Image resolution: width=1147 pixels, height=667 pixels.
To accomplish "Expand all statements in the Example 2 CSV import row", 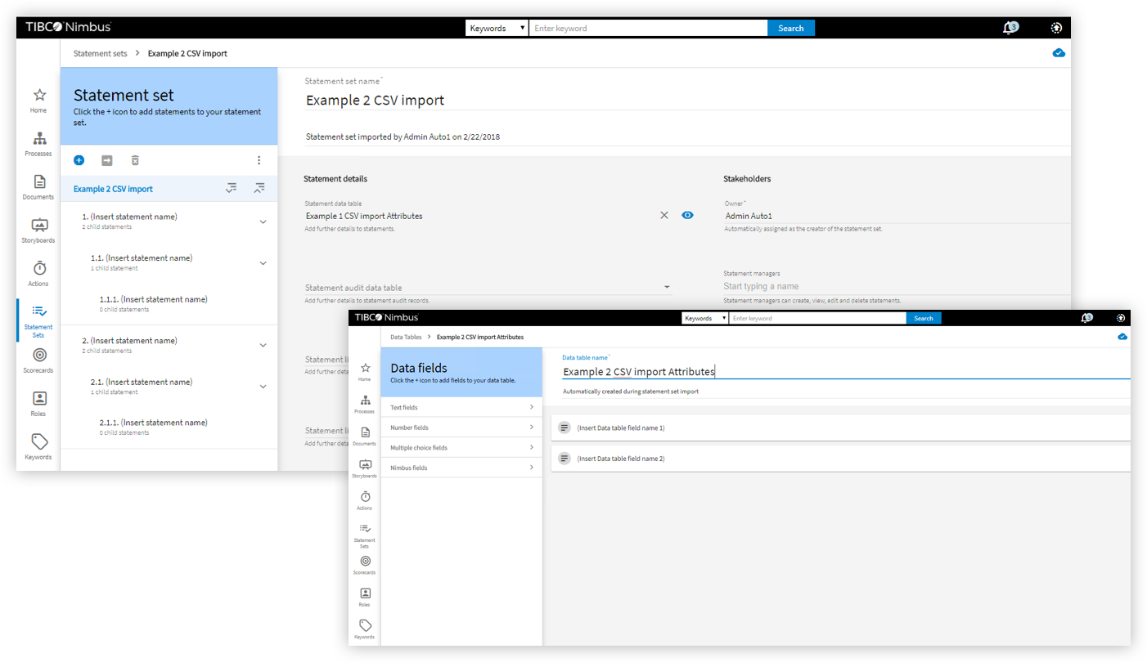I will coord(232,188).
